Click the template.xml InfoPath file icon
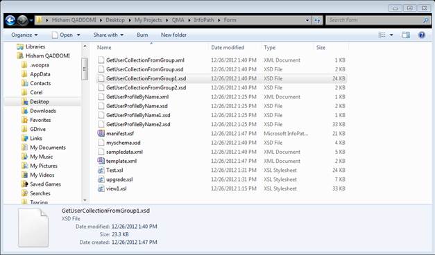This screenshot has height=255, width=435. (x=101, y=161)
